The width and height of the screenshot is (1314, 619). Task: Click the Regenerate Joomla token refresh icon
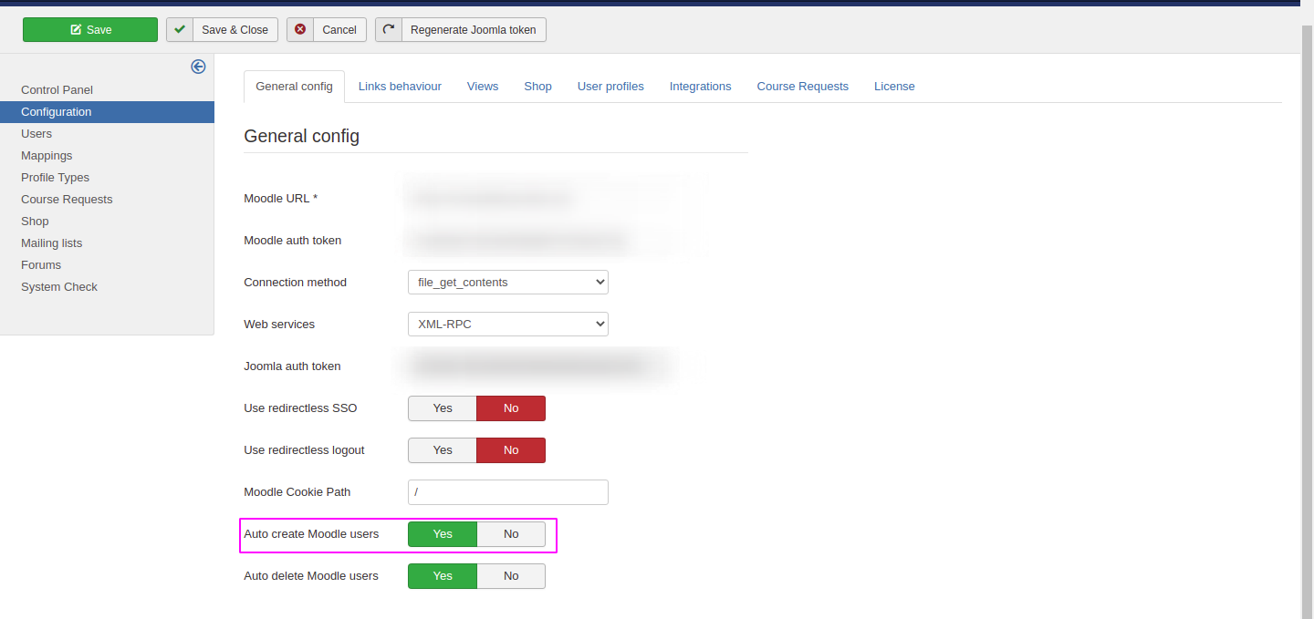click(x=389, y=30)
